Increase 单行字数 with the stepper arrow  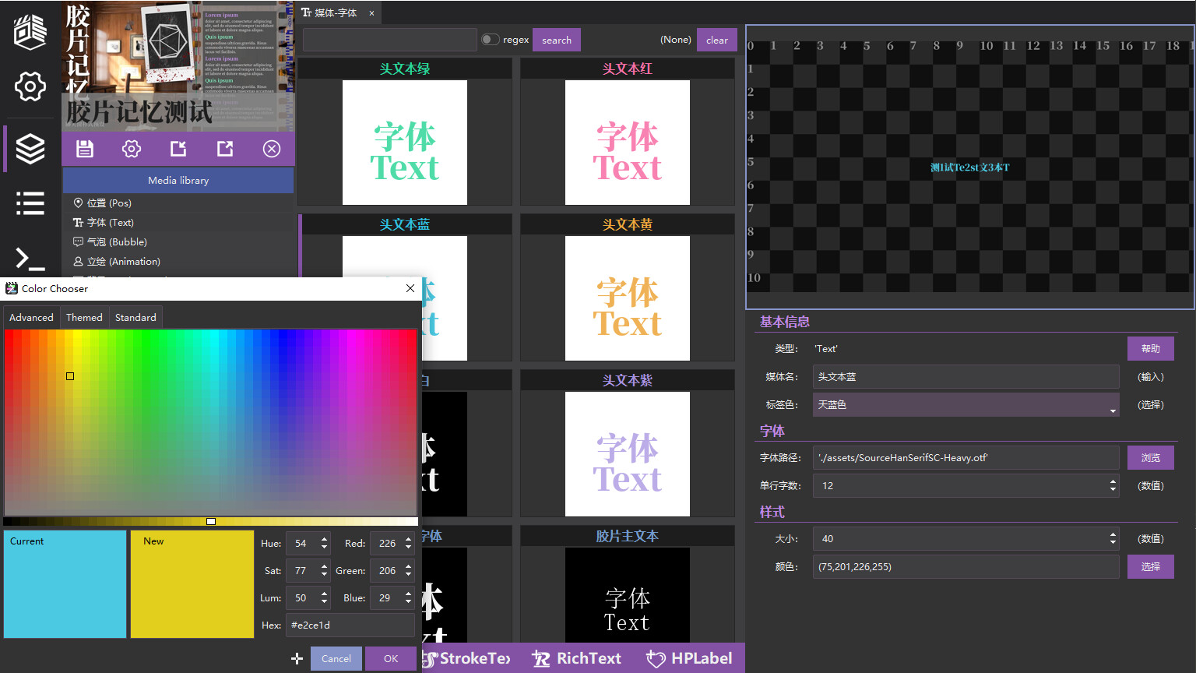tap(1113, 481)
